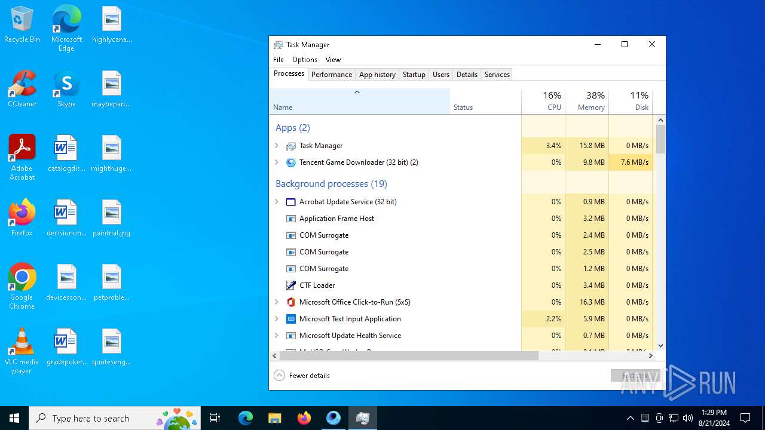Switch to the Startup tab

coord(414,75)
